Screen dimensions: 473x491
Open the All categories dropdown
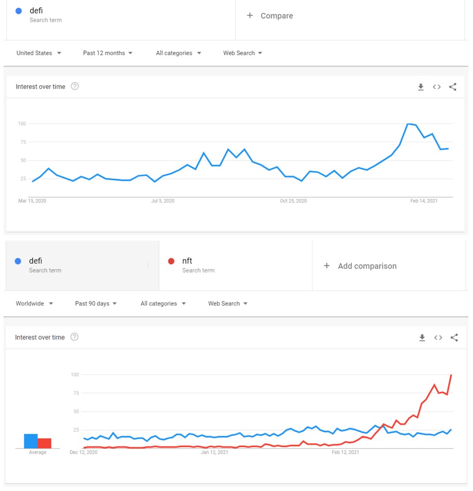click(x=178, y=53)
